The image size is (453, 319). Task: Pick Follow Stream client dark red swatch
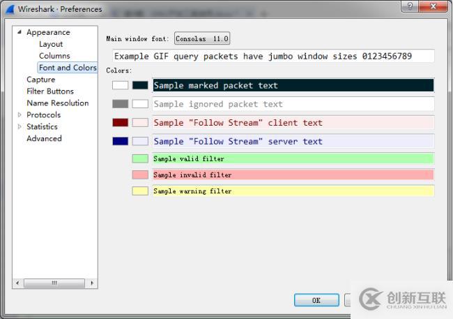(x=120, y=122)
